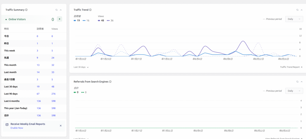Open Online Visitors play button
This screenshot has width=306, height=139.
click(x=60, y=19)
